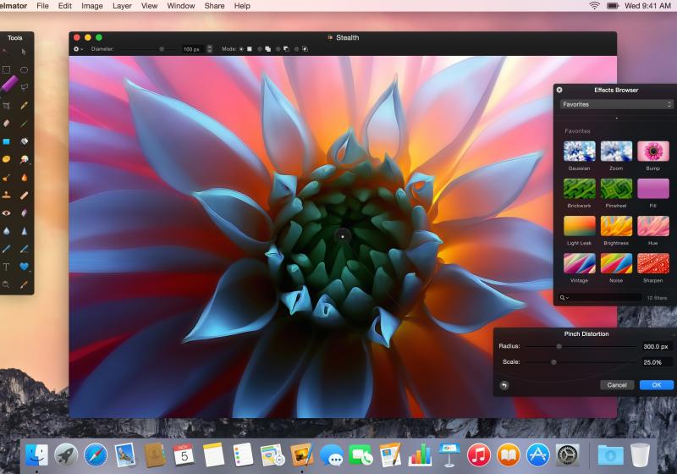The width and height of the screenshot is (677, 474).
Task: Open the Favorites dropdown in Effects Browser
Action: (617, 104)
